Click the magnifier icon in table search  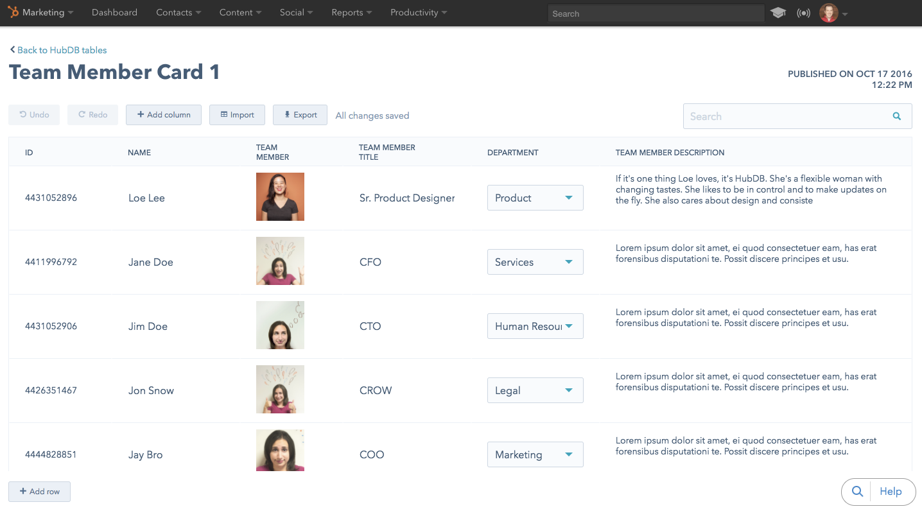pyautogui.click(x=896, y=116)
